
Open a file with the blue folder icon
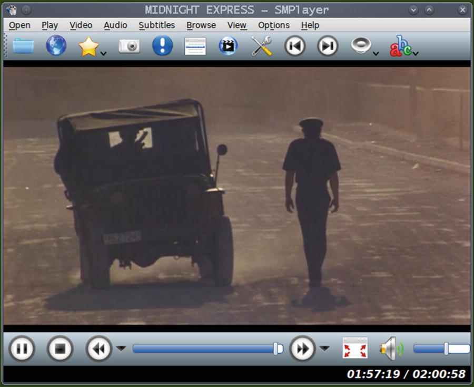(x=23, y=46)
